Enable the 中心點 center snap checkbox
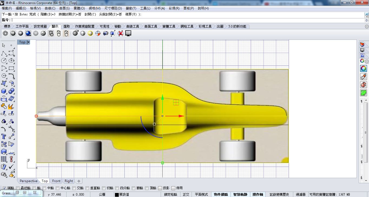The image size is (369, 197). (58, 188)
